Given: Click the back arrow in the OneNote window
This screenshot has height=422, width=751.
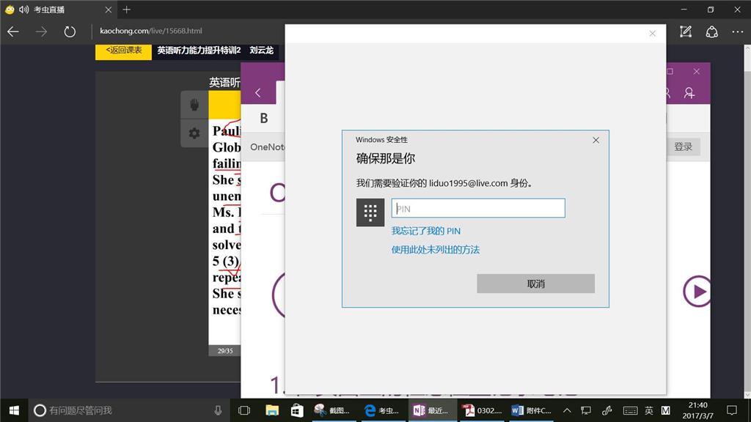Looking at the screenshot, I should 258,93.
